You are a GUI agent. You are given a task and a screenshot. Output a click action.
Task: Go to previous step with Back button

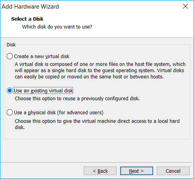point(100,171)
